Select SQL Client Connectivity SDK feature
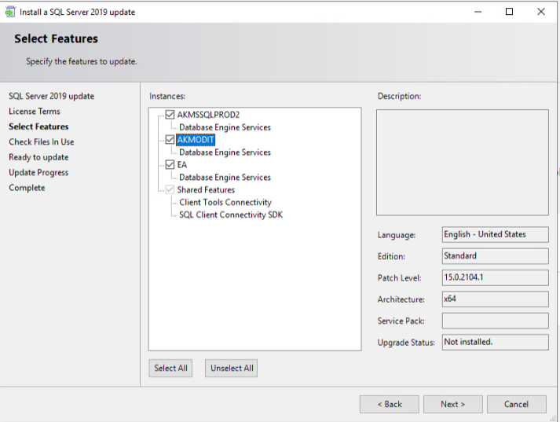 point(231,215)
